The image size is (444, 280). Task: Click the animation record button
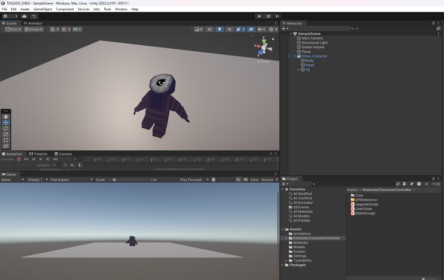[x=19, y=159]
